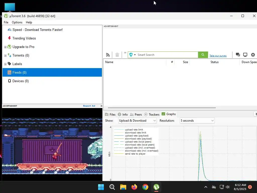This screenshot has height=193, width=257.
Task: Click 'send rate to player' legend entry
Action: coord(135,154)
